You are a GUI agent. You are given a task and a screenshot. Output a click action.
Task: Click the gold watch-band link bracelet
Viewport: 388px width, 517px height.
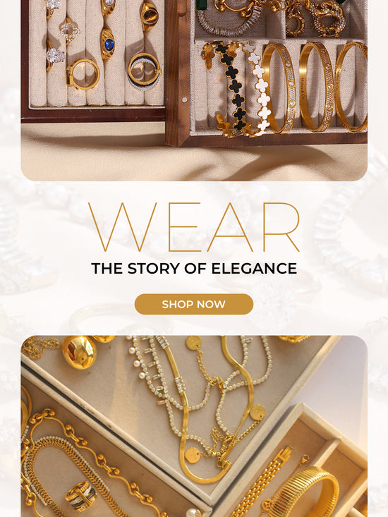260,482
